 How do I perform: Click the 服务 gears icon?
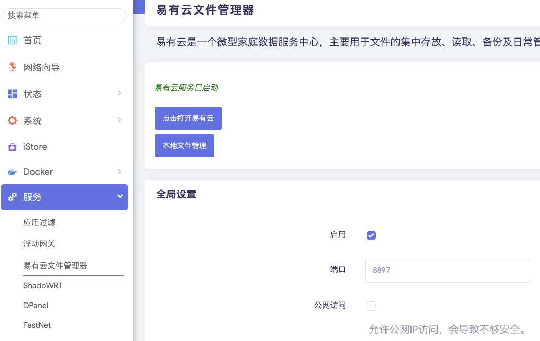point(12,197)
